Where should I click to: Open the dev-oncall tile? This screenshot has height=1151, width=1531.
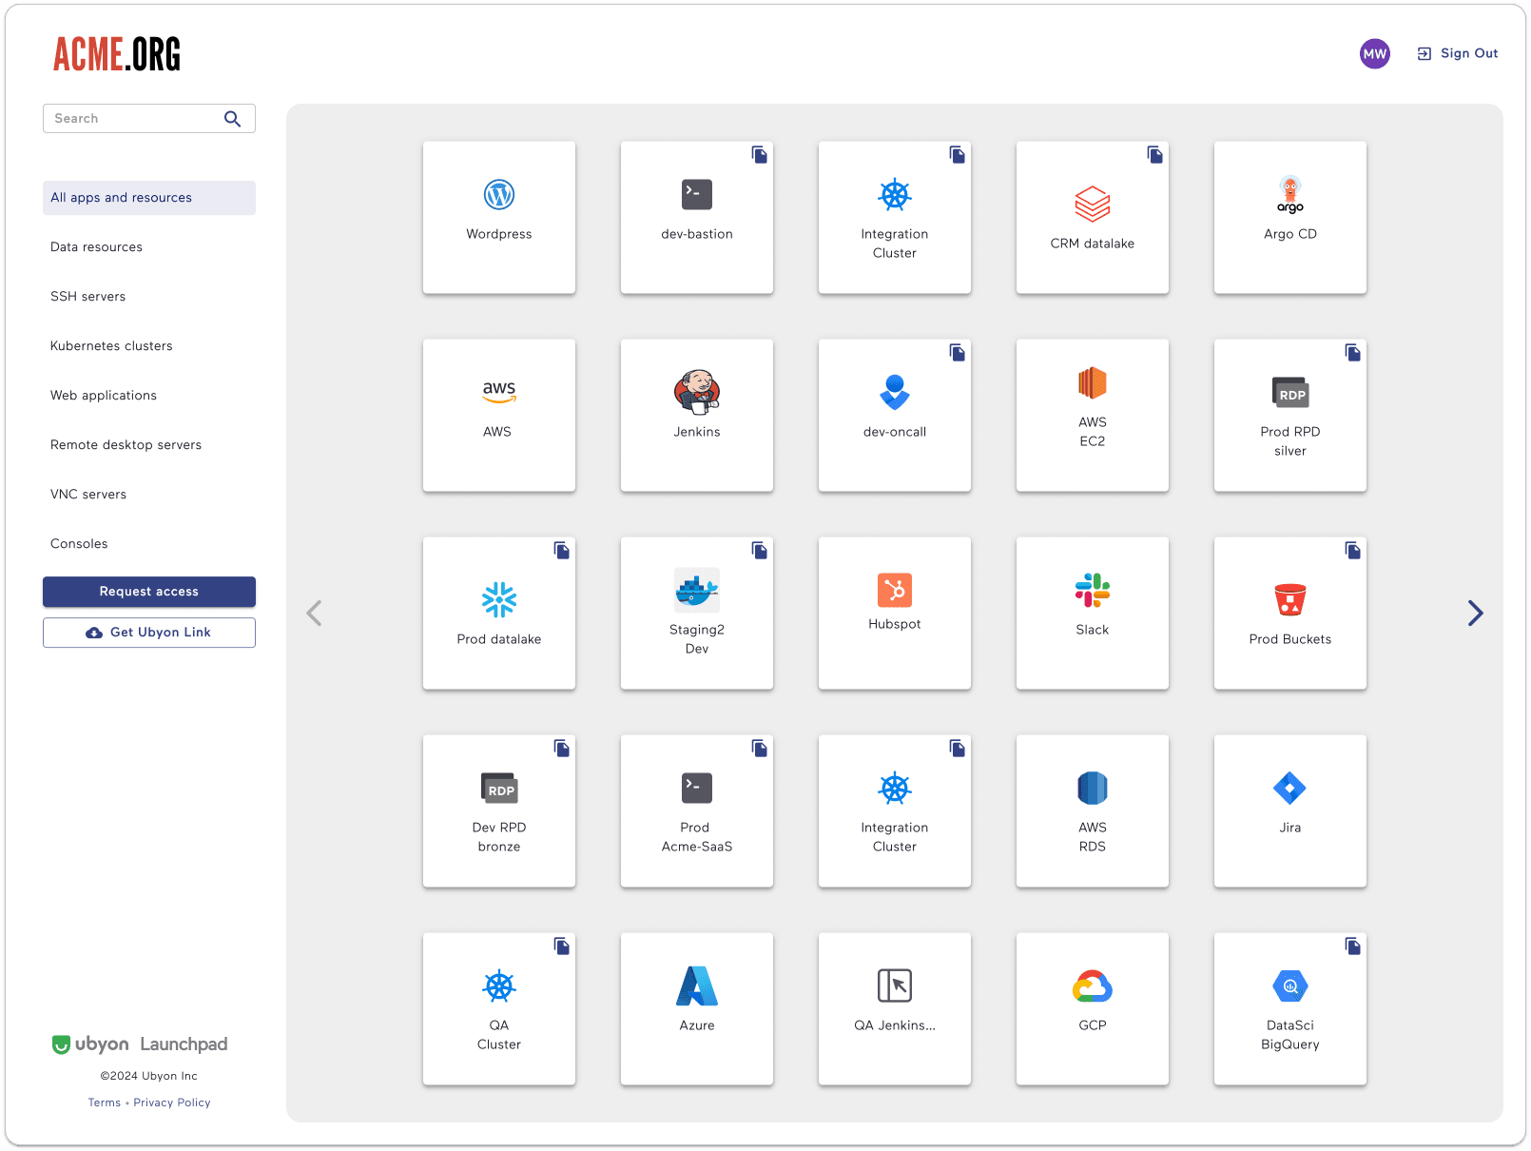pos(895,416)
